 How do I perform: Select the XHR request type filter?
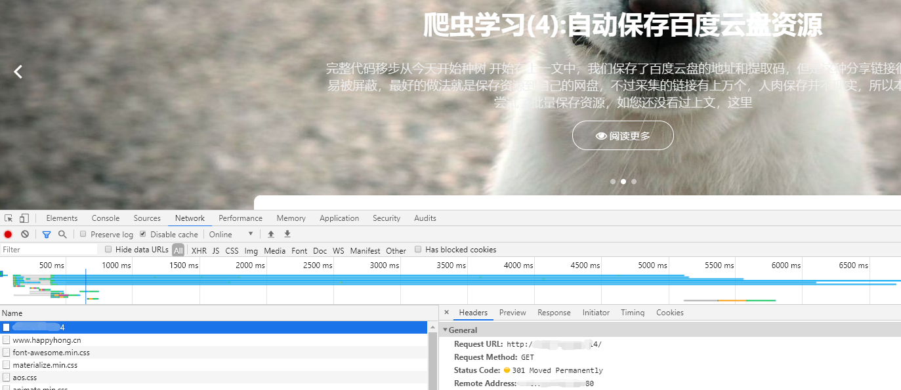click(x=199, y=250)
